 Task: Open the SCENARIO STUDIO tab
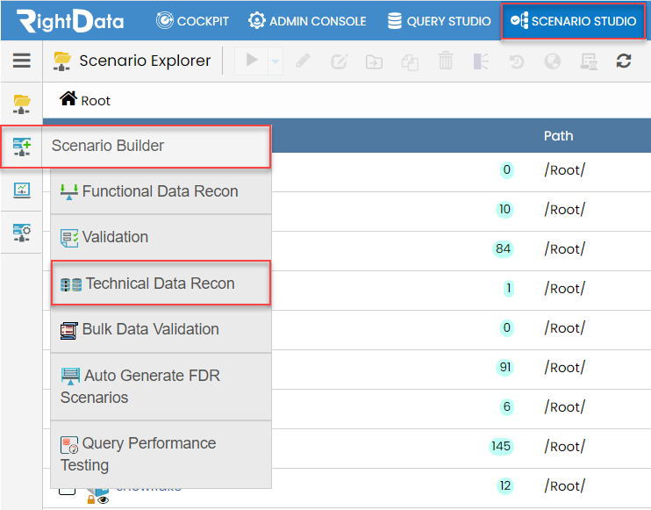tap(573, 21)
